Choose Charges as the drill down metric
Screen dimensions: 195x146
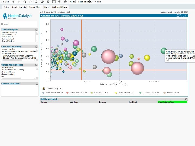pos(55,102)
